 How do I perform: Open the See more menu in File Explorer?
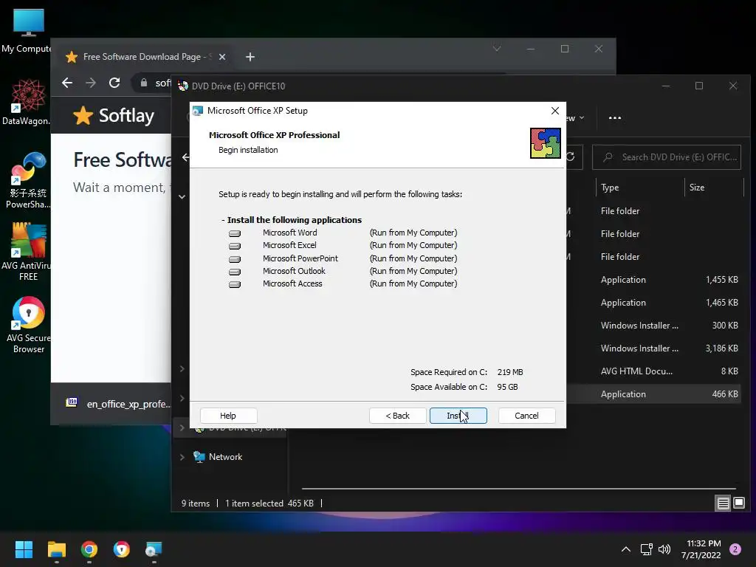coord(615,117)
